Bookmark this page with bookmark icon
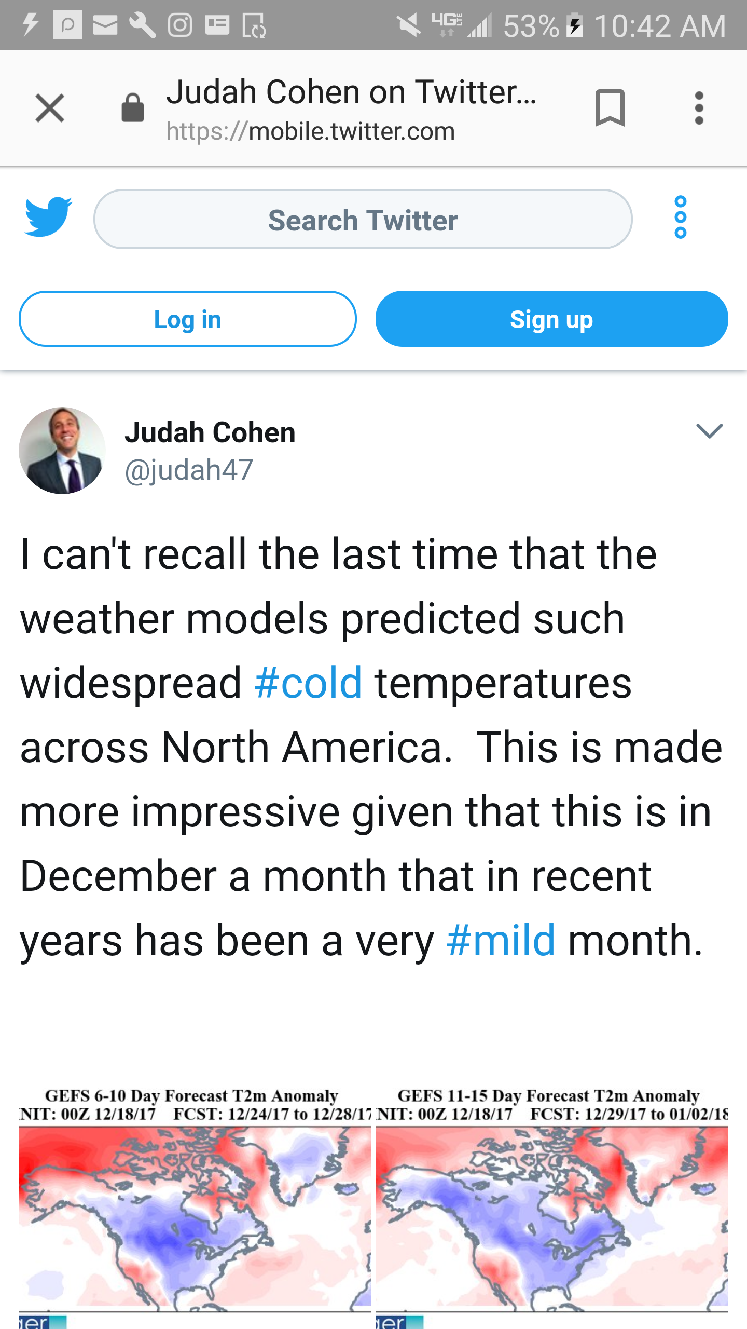 (x=610, y=108)
